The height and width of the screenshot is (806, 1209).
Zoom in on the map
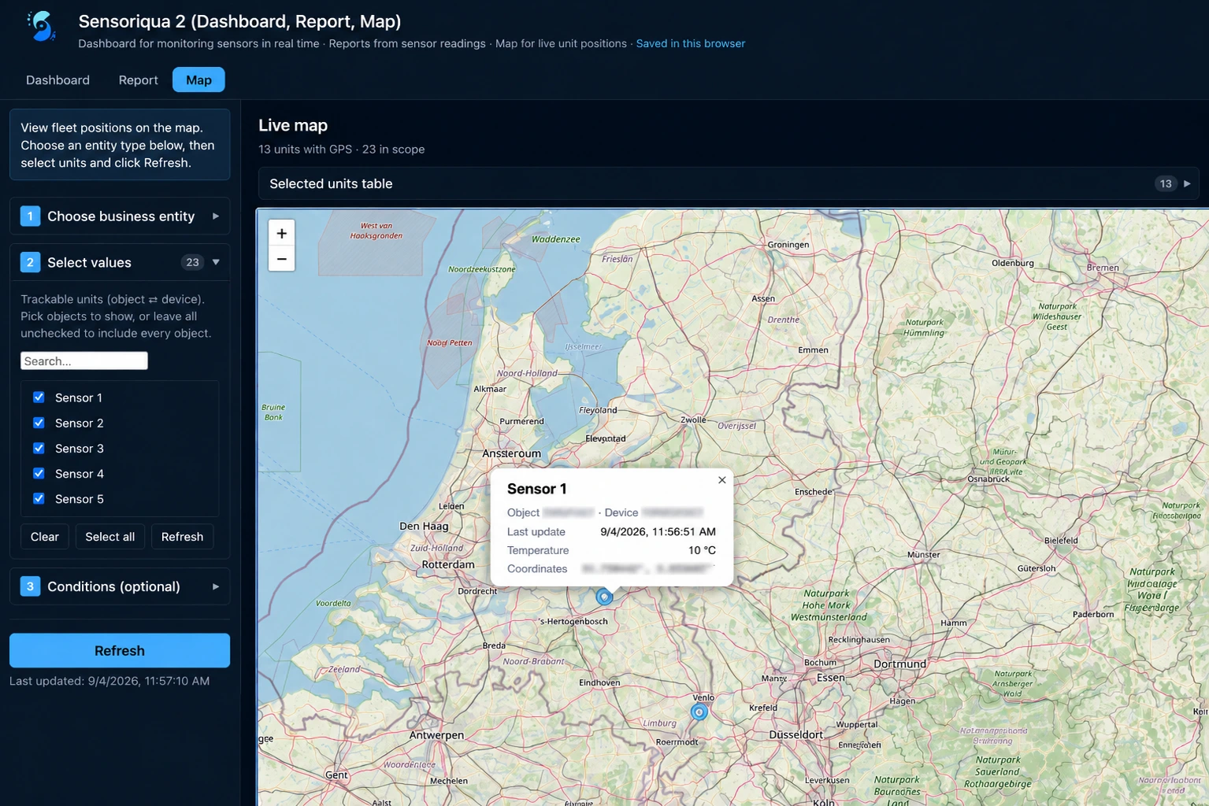(x=281, y=233)
